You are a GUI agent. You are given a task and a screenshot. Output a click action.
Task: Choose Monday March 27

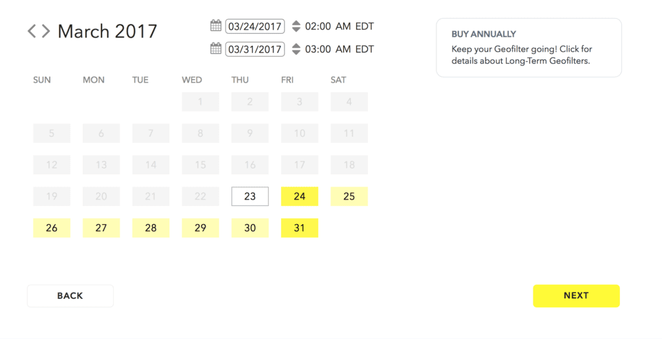point(101,228)
